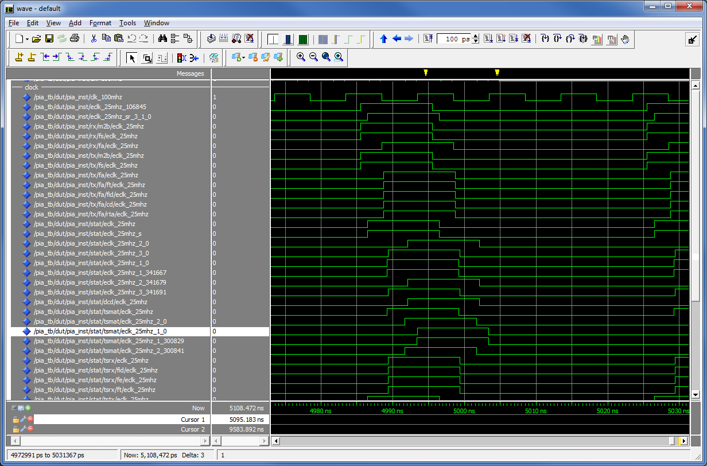Click the dock/undock window icon

point(693,40)
